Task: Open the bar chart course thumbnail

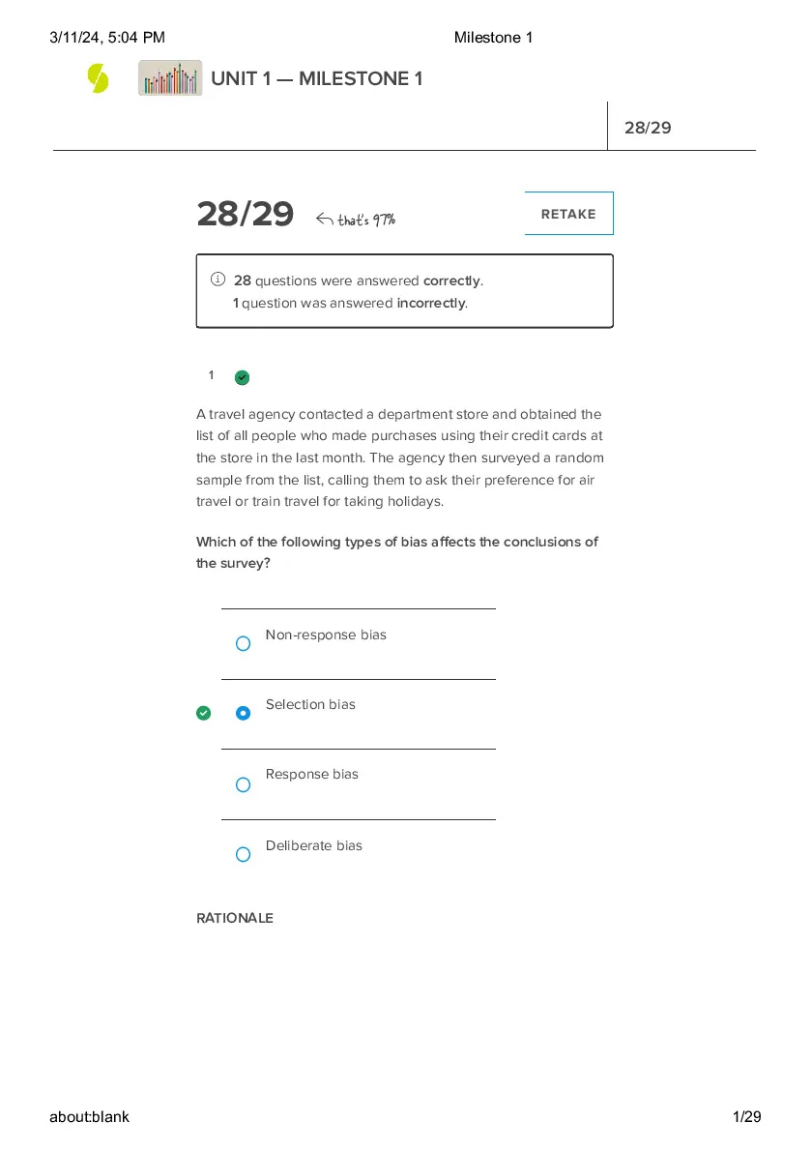Action: coord(170,77)
